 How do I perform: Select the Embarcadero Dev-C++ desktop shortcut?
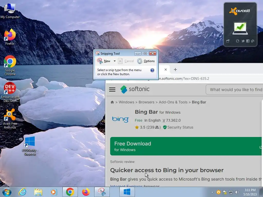point(10,92)
